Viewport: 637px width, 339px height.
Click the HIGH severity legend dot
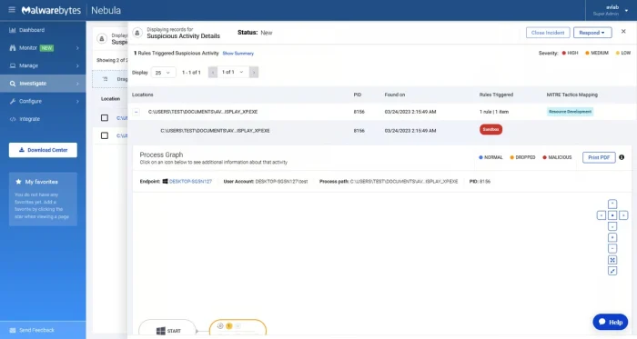564,53
